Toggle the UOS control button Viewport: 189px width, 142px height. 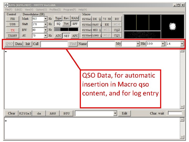(x=13, y=24)
